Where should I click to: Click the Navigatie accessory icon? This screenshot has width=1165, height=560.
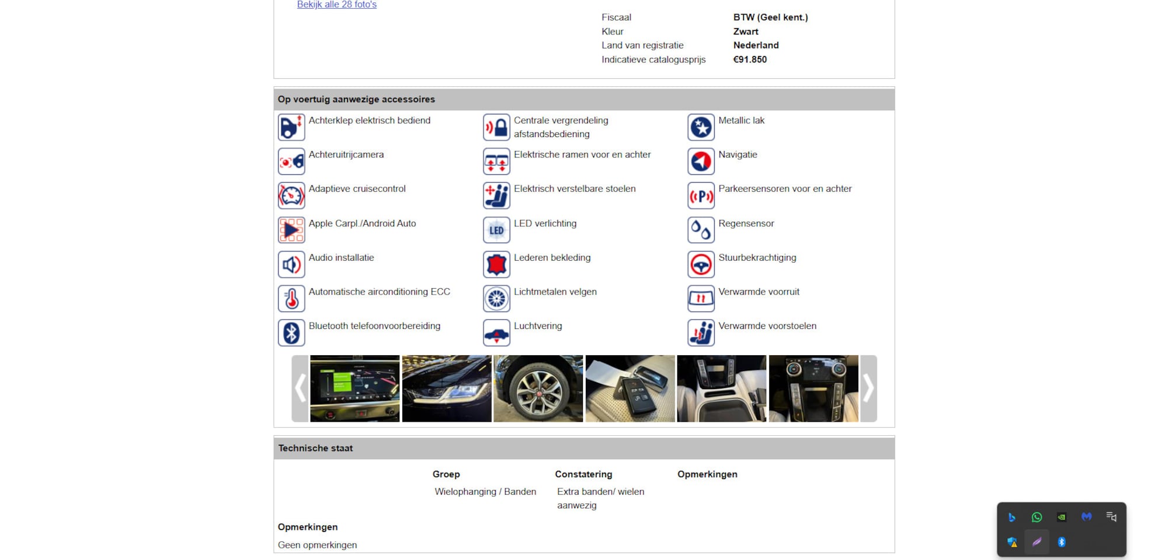point(701,162)
